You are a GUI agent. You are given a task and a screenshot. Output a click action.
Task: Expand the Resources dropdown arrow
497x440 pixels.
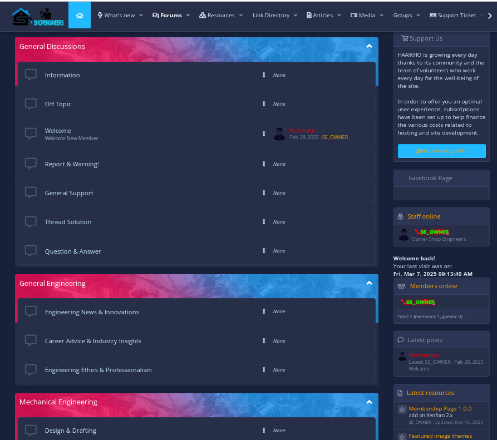point(241,16)
